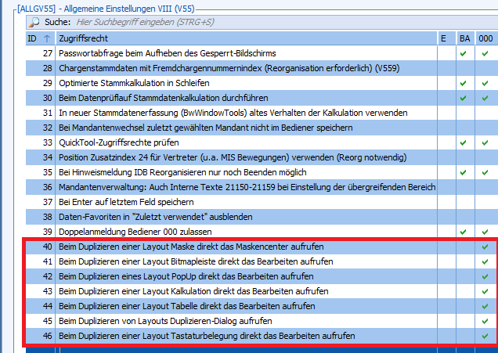Uncheck 000 for row 40 Layout Maske
The width and height of the screenshot is (498, 353).
tap(485, 247)
